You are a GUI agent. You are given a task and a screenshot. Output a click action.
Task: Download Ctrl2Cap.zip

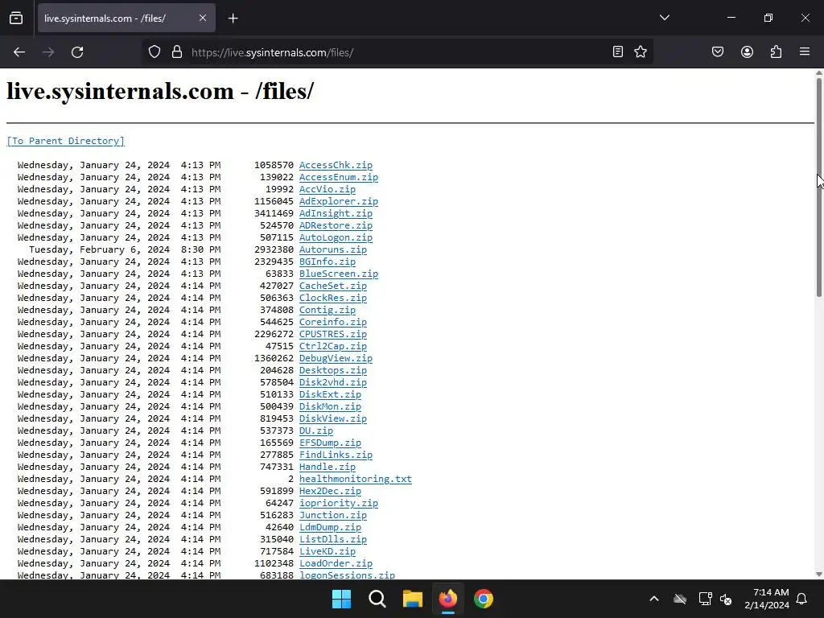(332, 346)
